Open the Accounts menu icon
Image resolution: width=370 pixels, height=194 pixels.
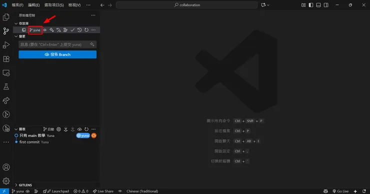point(6,167)
